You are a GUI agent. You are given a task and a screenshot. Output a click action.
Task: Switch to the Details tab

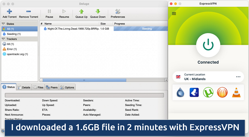tap(24, 87)
